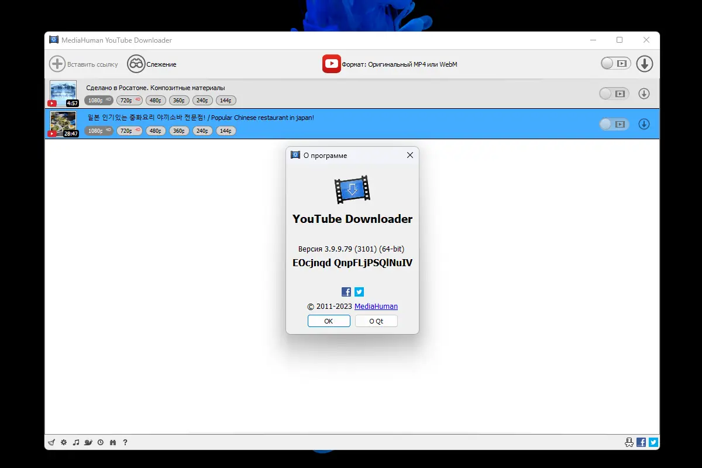The image size is (702, 468).
Task: Click the clear list broom icon
Action: (x=51, y=442)
